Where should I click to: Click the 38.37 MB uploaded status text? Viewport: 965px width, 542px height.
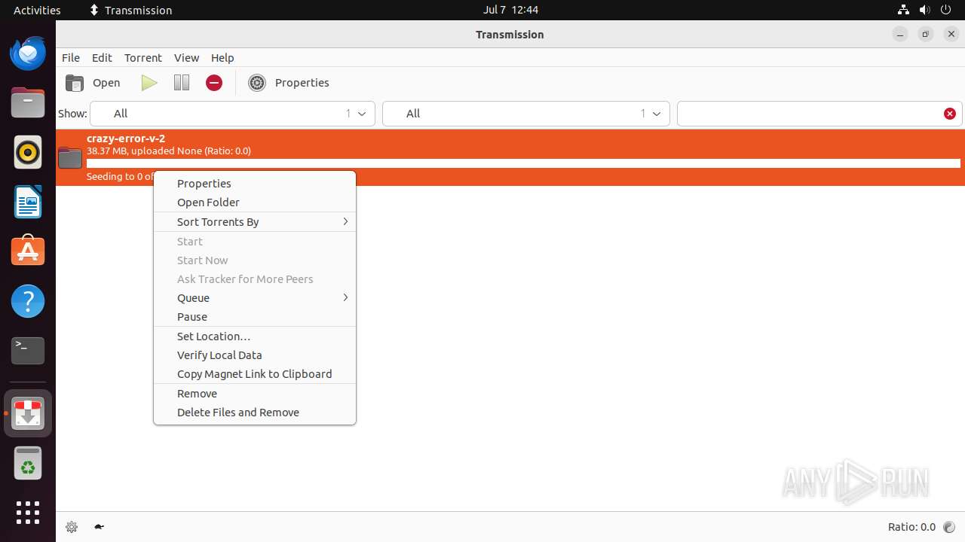(169, 151)
